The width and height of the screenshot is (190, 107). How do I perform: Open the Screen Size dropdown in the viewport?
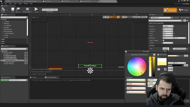tap(136, 17)
